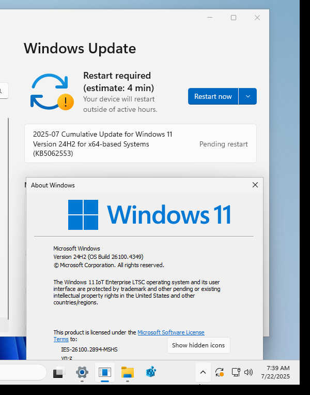Click the Windows Update restart tray icon
The width and height of the screenshot is (310, 395).
(220, 372)
